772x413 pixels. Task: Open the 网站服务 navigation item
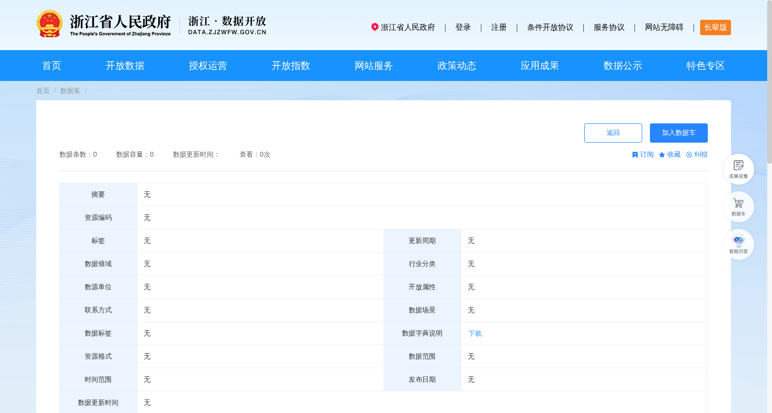click(x=374, y=66)
